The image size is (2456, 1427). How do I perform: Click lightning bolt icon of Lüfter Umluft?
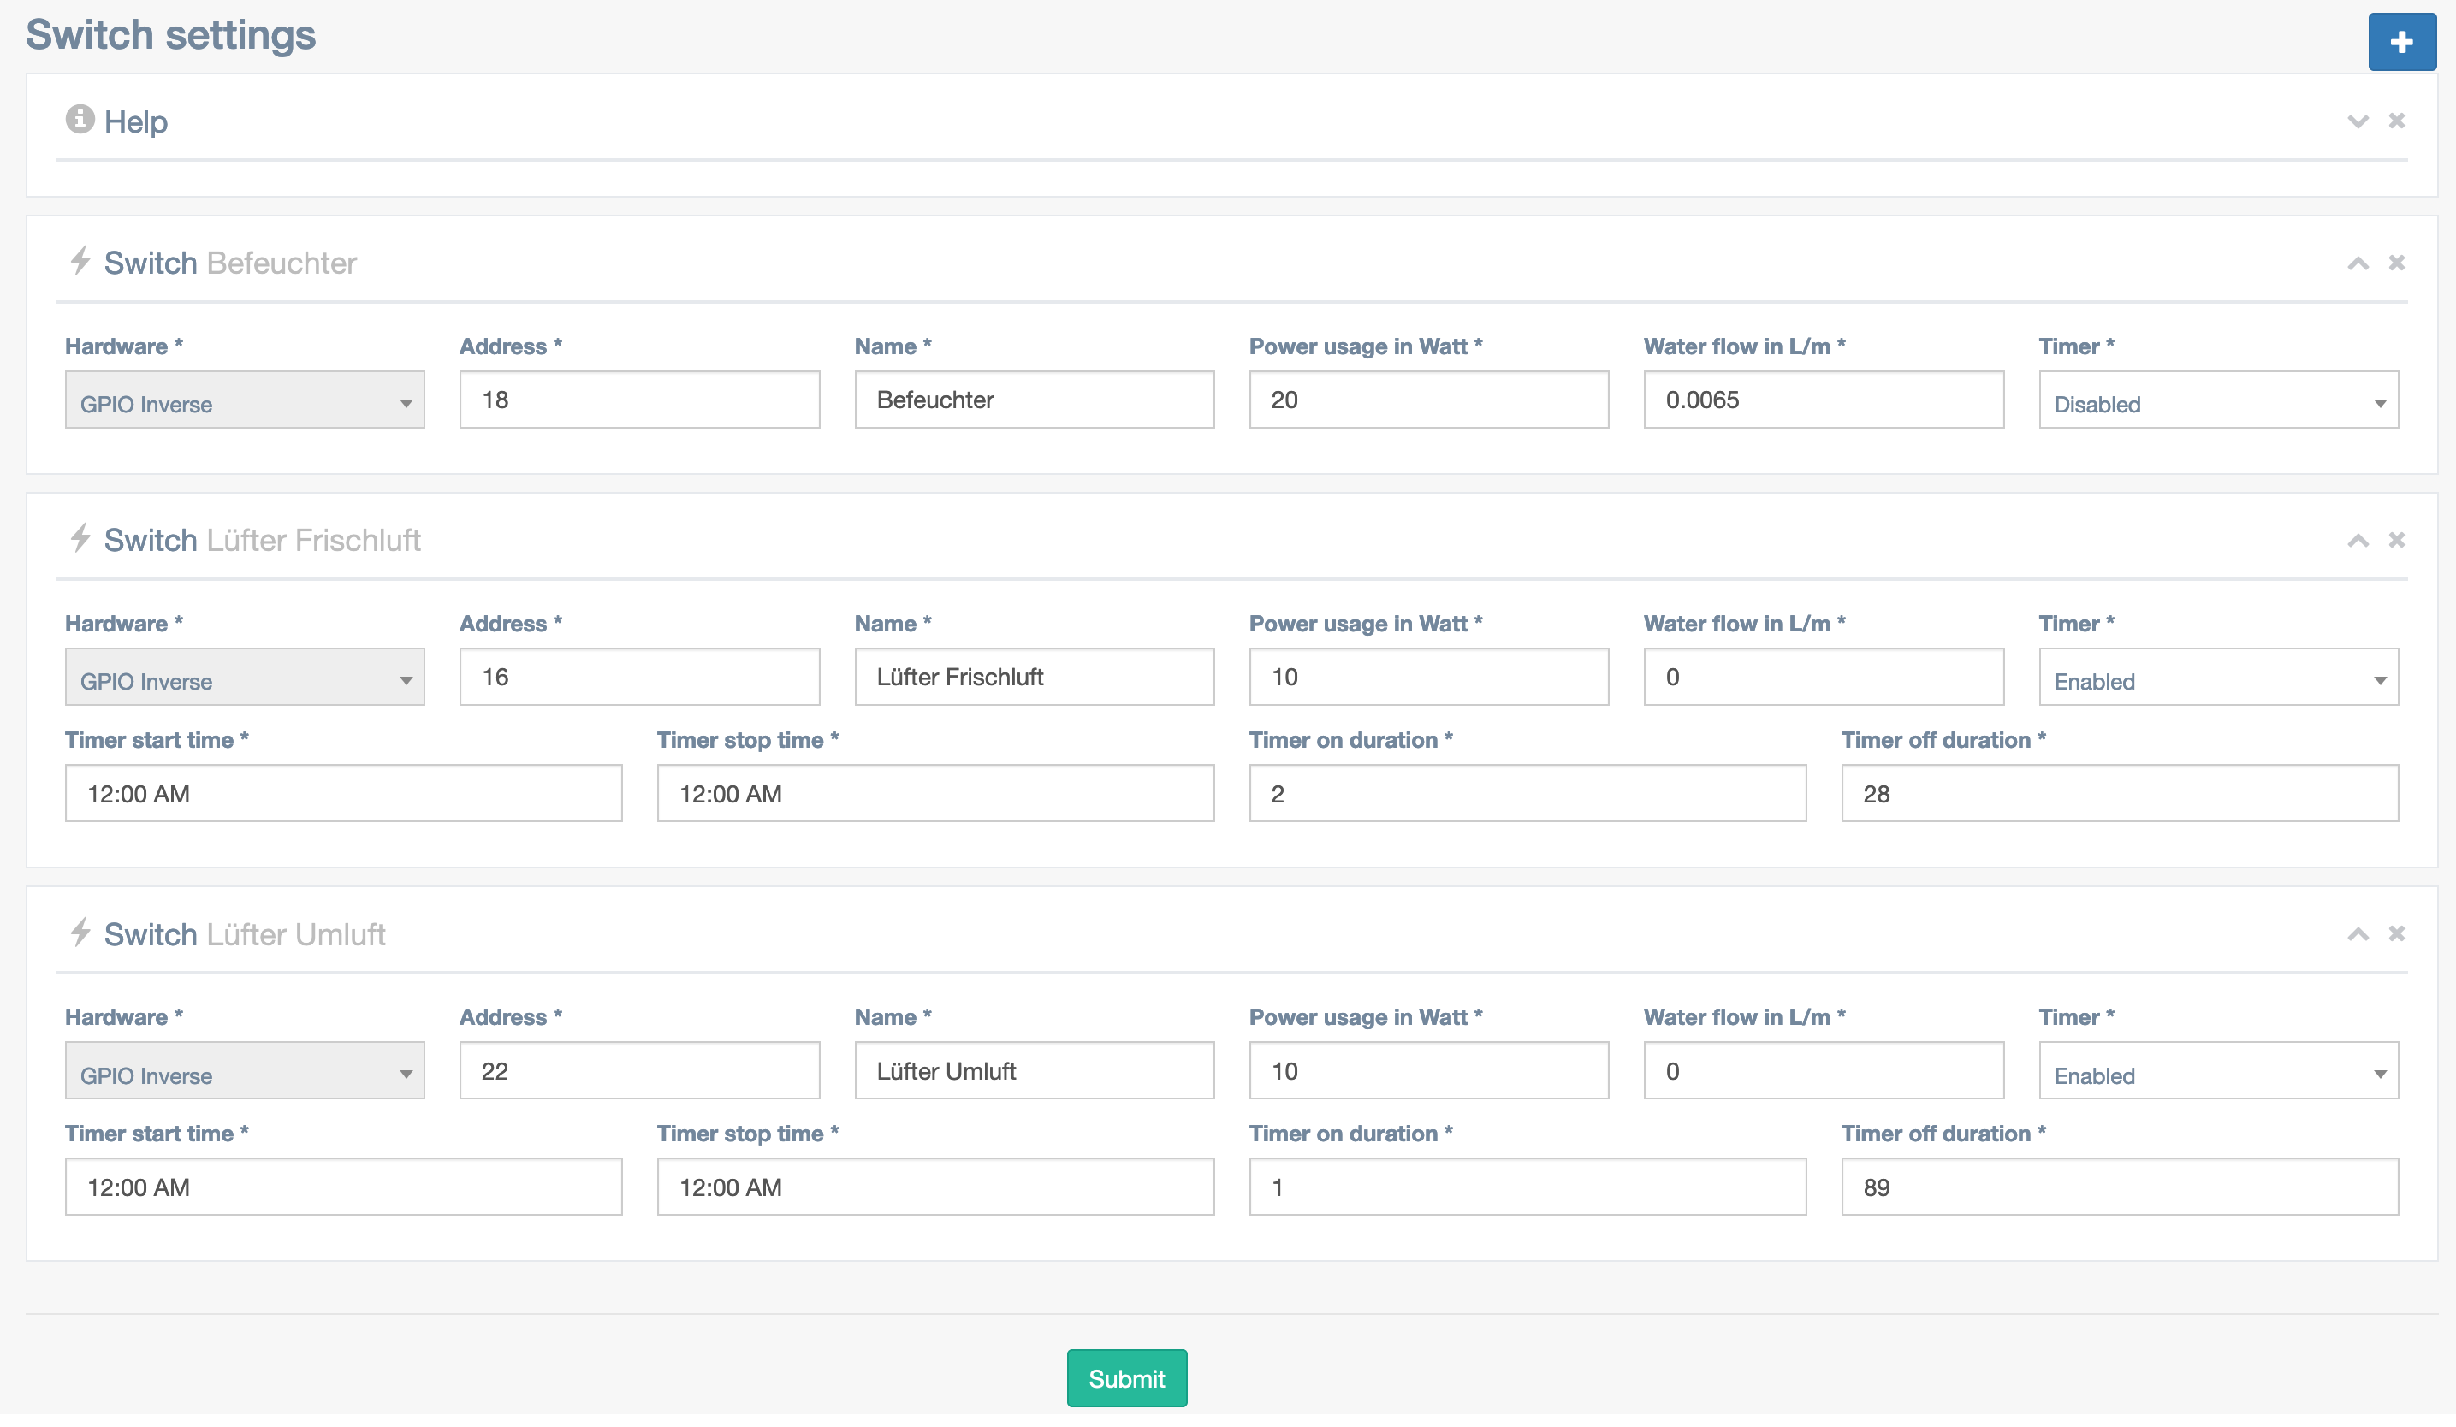[x=81, y=933]
